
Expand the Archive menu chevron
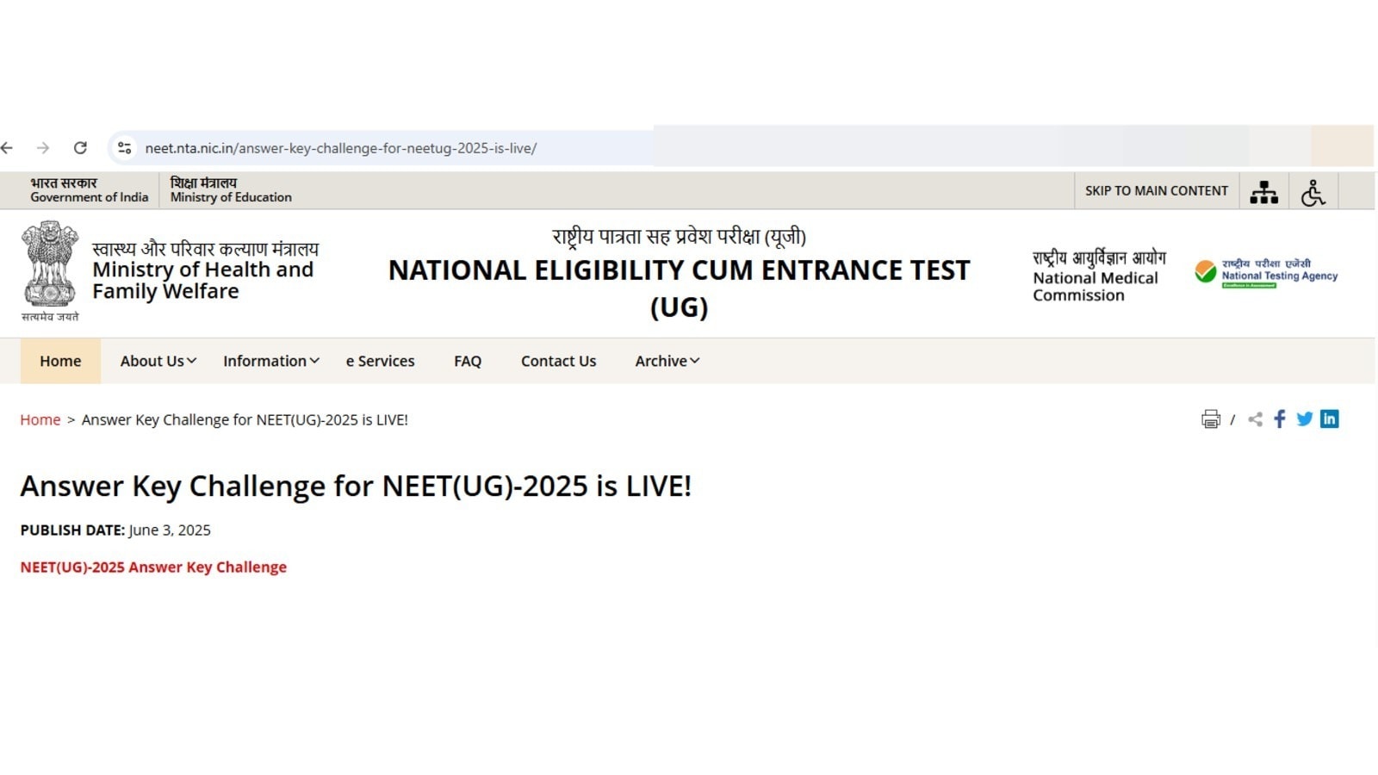[695, 361]
